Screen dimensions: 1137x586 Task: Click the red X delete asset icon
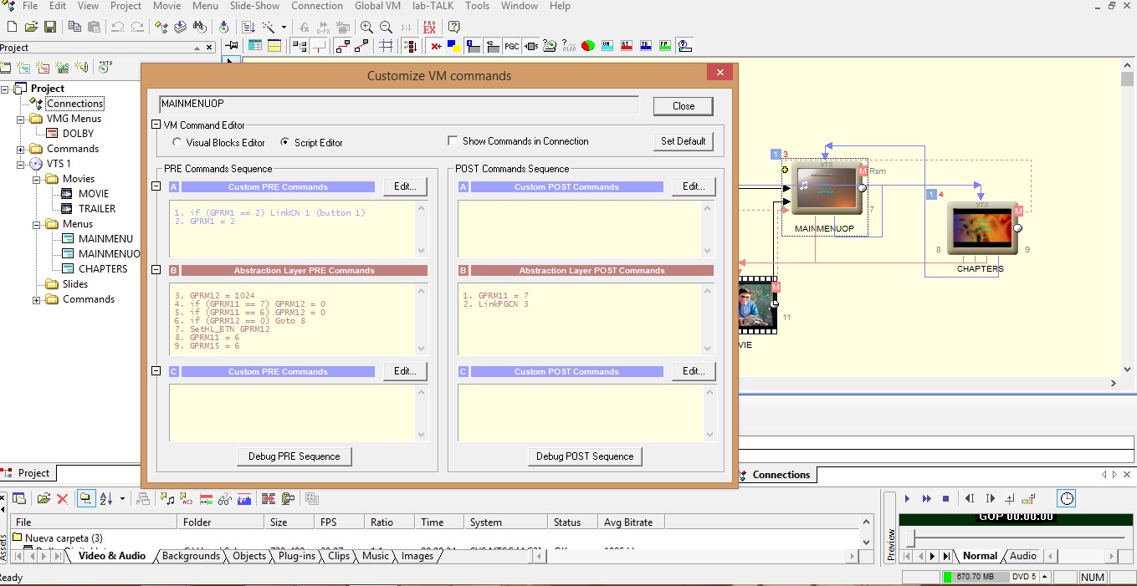(x=62, y=499)
